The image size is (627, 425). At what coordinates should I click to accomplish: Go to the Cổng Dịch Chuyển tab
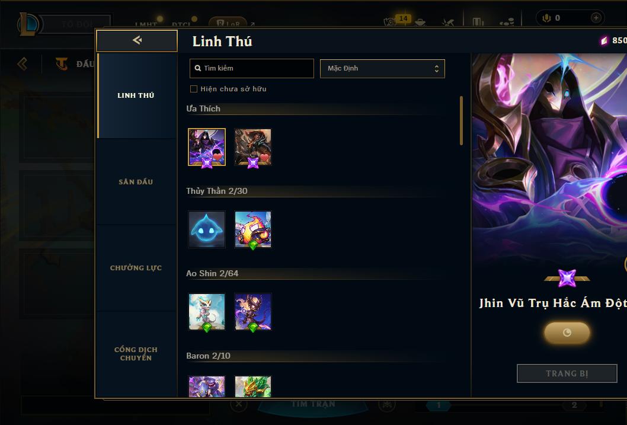pos(136,354)
